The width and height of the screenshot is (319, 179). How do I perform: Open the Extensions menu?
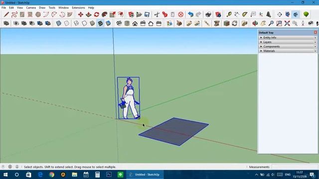click(x=78, y=7)
